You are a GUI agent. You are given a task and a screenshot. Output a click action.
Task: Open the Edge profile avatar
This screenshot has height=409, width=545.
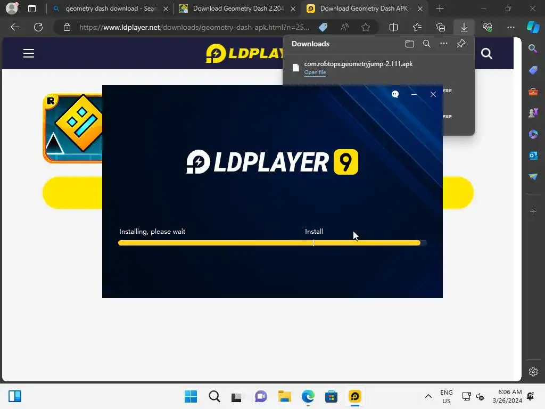pos(12,8)
